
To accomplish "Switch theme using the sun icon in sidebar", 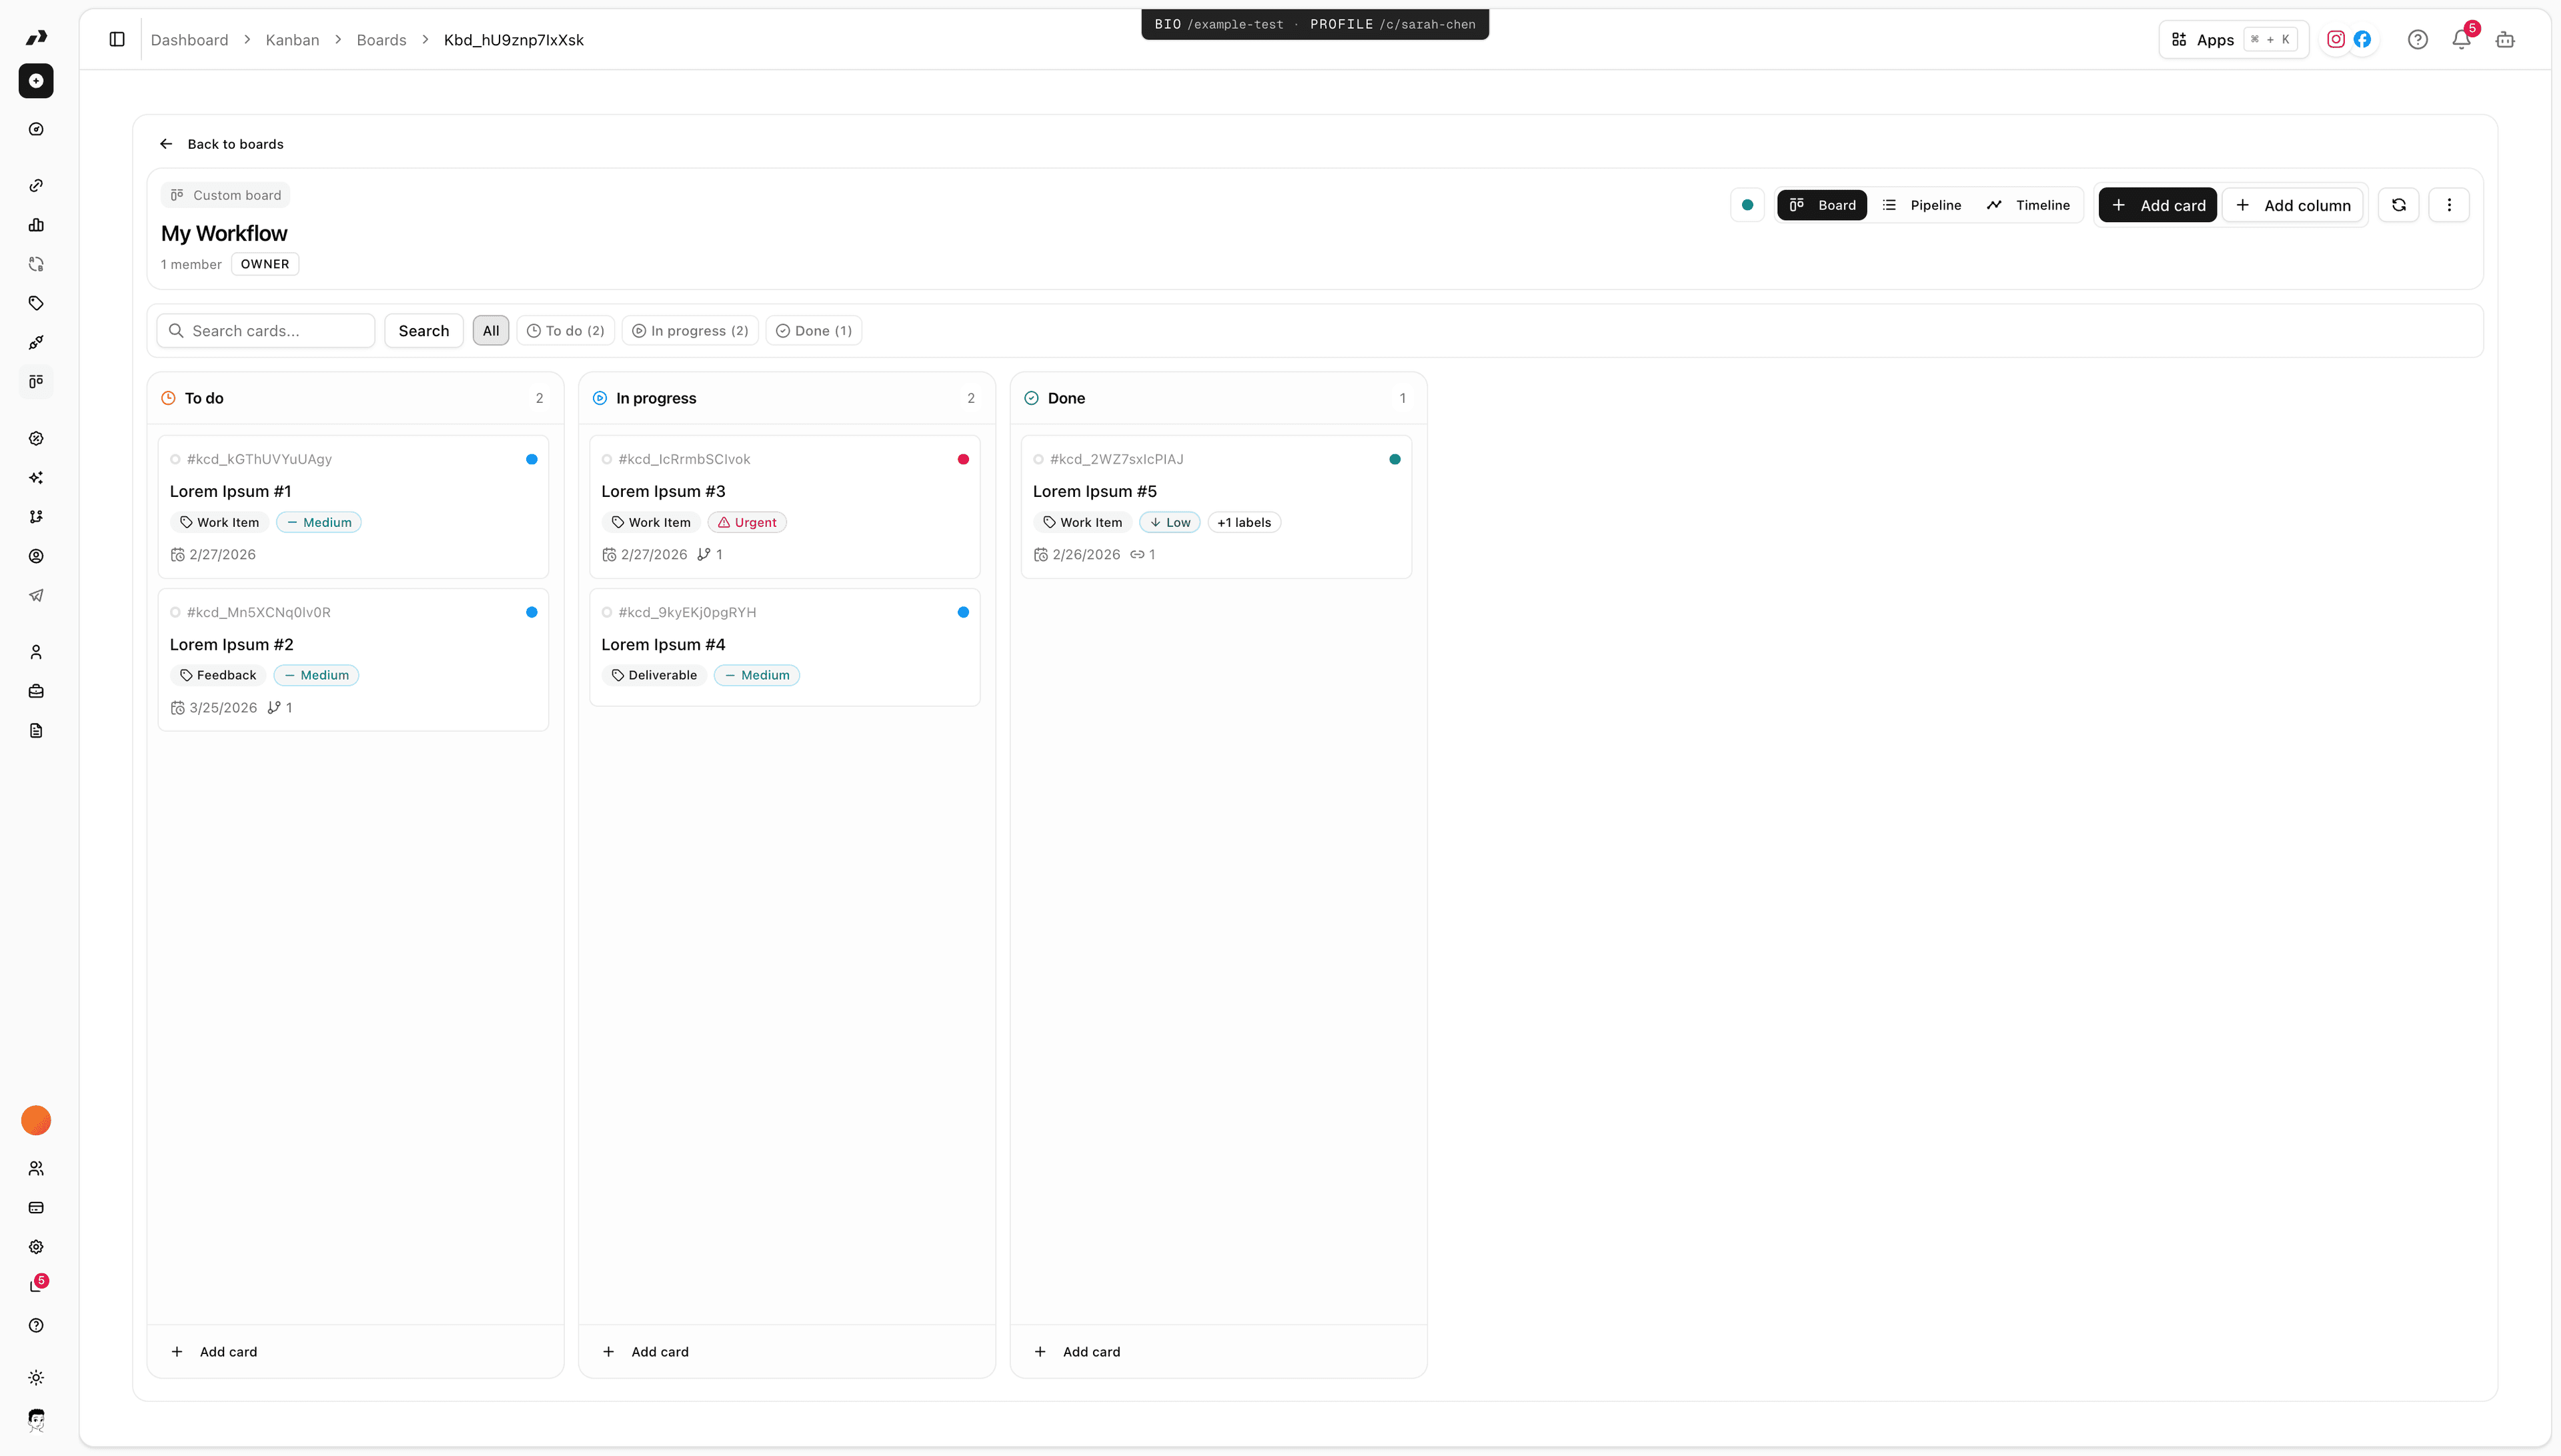I will 36,1378.
